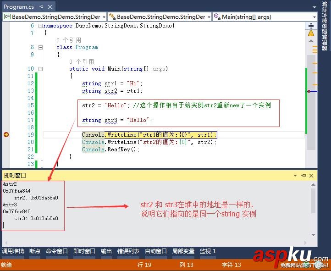The image size is (331, 271).
Task: Click the editor vertical scrollbar thumb
Action: (x=311, y=102)
